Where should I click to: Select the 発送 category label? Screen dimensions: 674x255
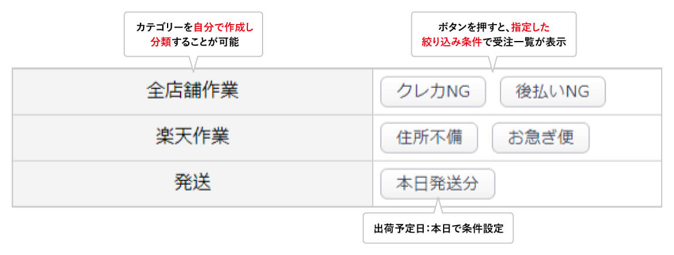click(192, 183)
